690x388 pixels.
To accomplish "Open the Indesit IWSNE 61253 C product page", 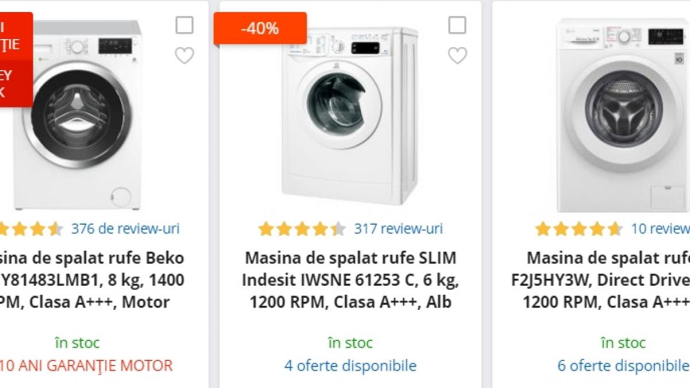I will [351, 280].
